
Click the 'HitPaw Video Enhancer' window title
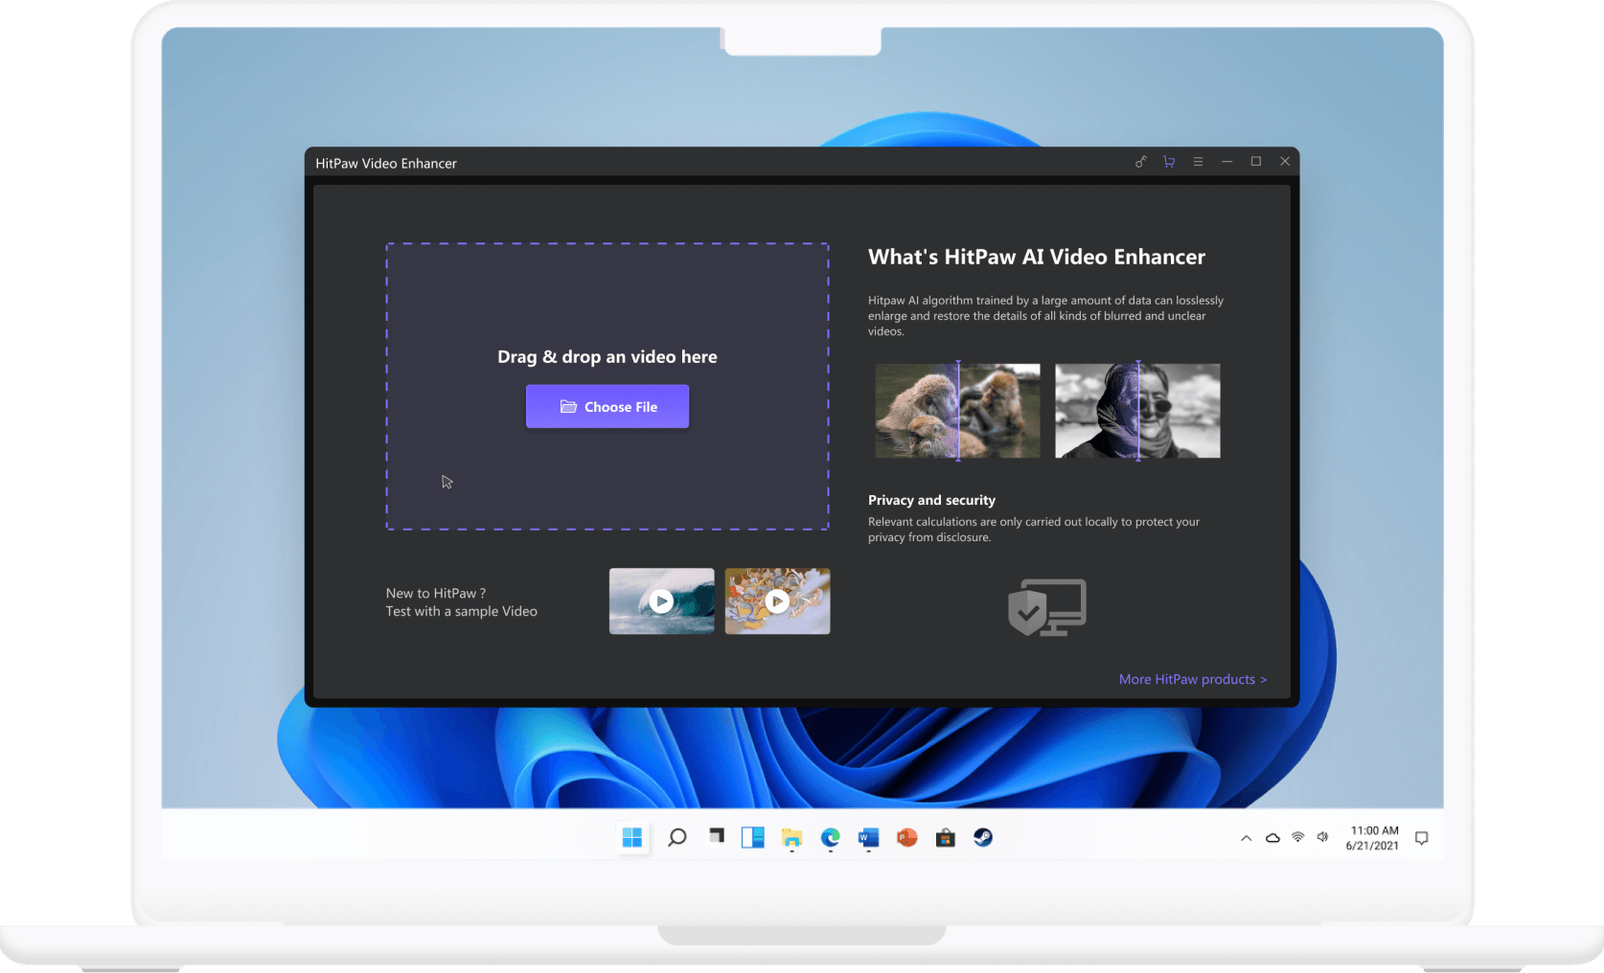[x=386, y=163]
